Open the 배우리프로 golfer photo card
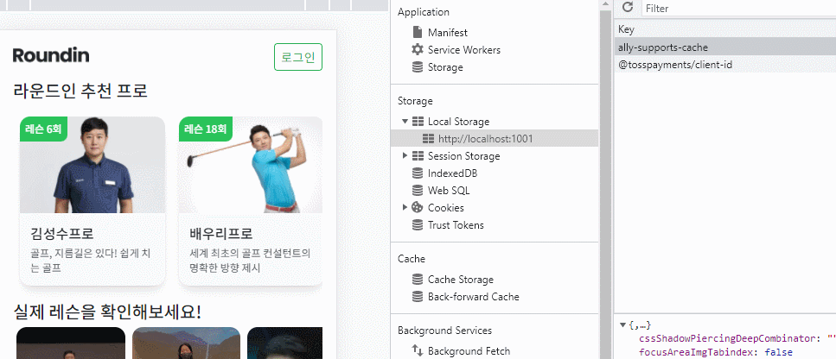Screen dimensions: 836x359 251,165
